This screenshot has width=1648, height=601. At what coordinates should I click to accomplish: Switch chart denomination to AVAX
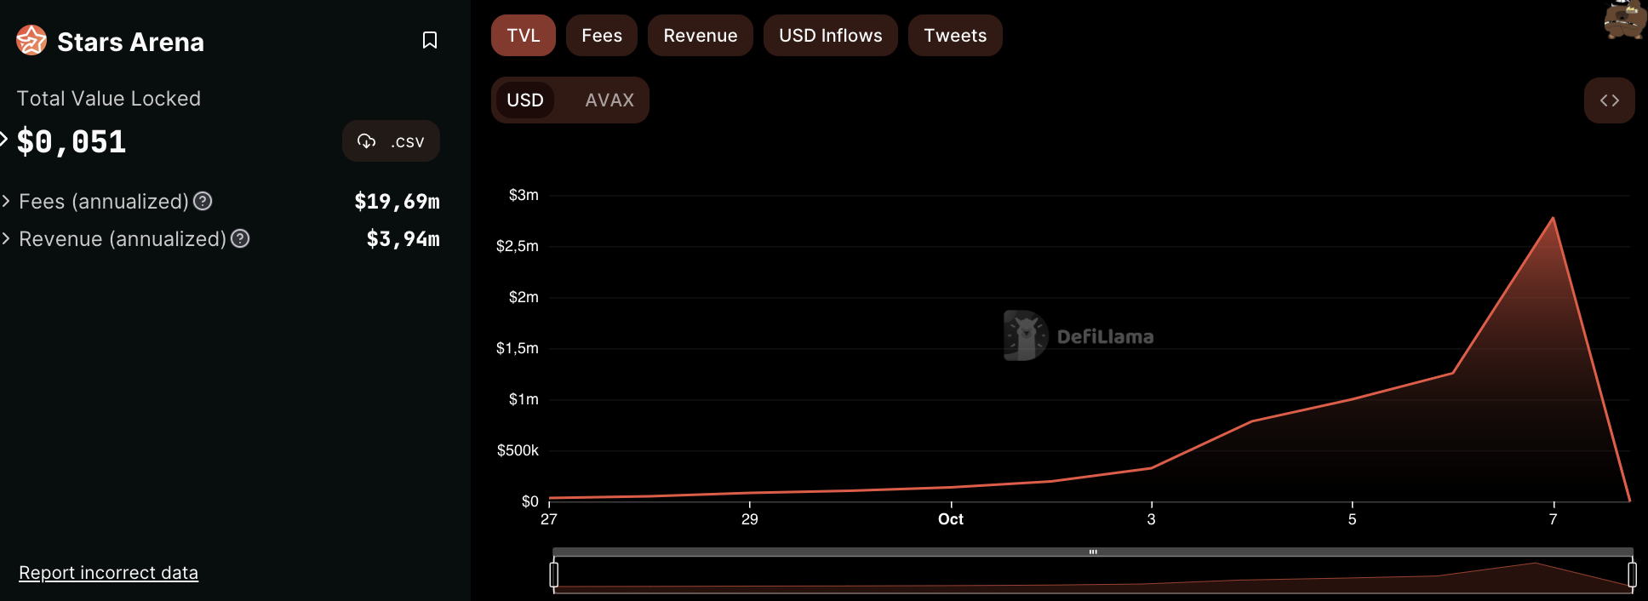click(x=609, y=100)
